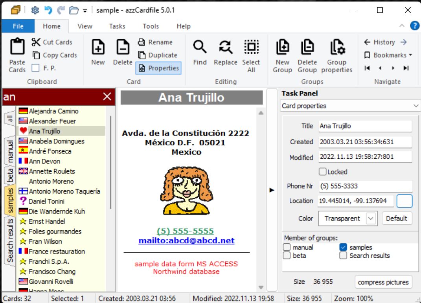
Task: Expand the Card properties task dropdown
Action: click(x=415, y=106)
